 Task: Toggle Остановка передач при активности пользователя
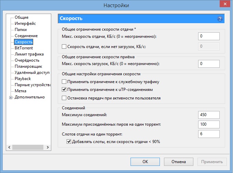pyautogui.click(x=64, y=98)
